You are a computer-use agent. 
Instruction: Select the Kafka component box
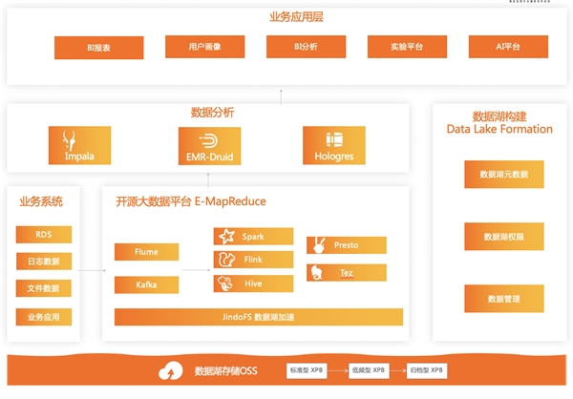[x=146, y=284]
